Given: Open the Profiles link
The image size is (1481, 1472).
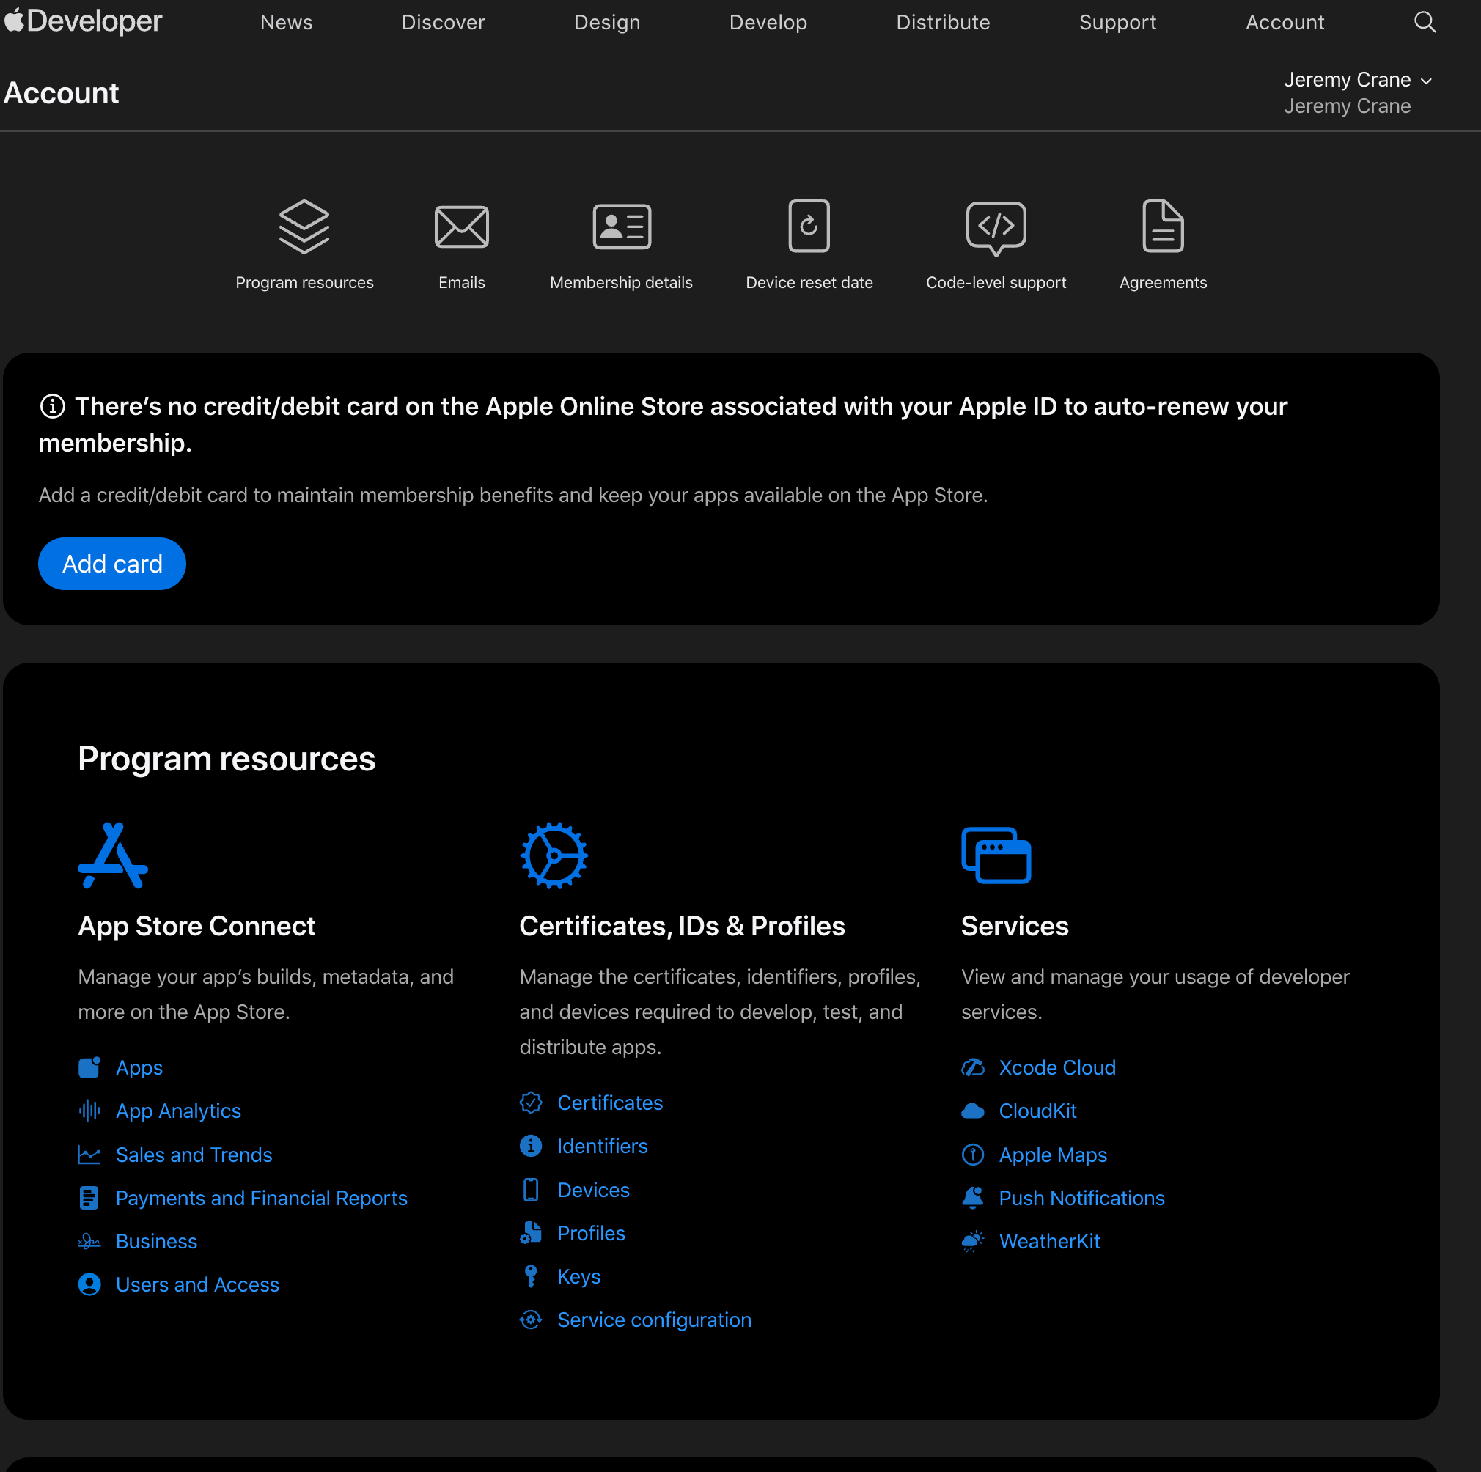Looking at the screenshot, I should (x=591, y=1233).
